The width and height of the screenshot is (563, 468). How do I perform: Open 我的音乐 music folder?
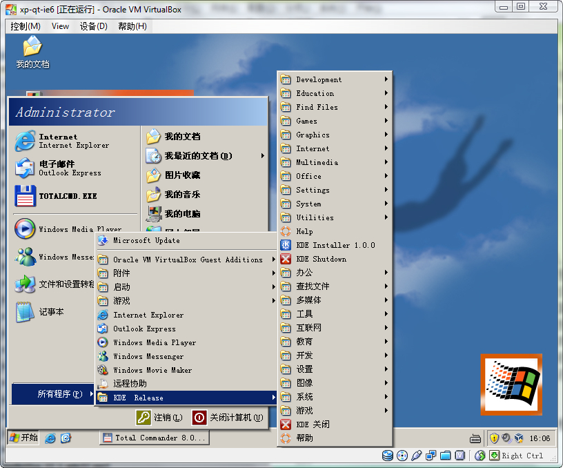(x=205, y=195)
